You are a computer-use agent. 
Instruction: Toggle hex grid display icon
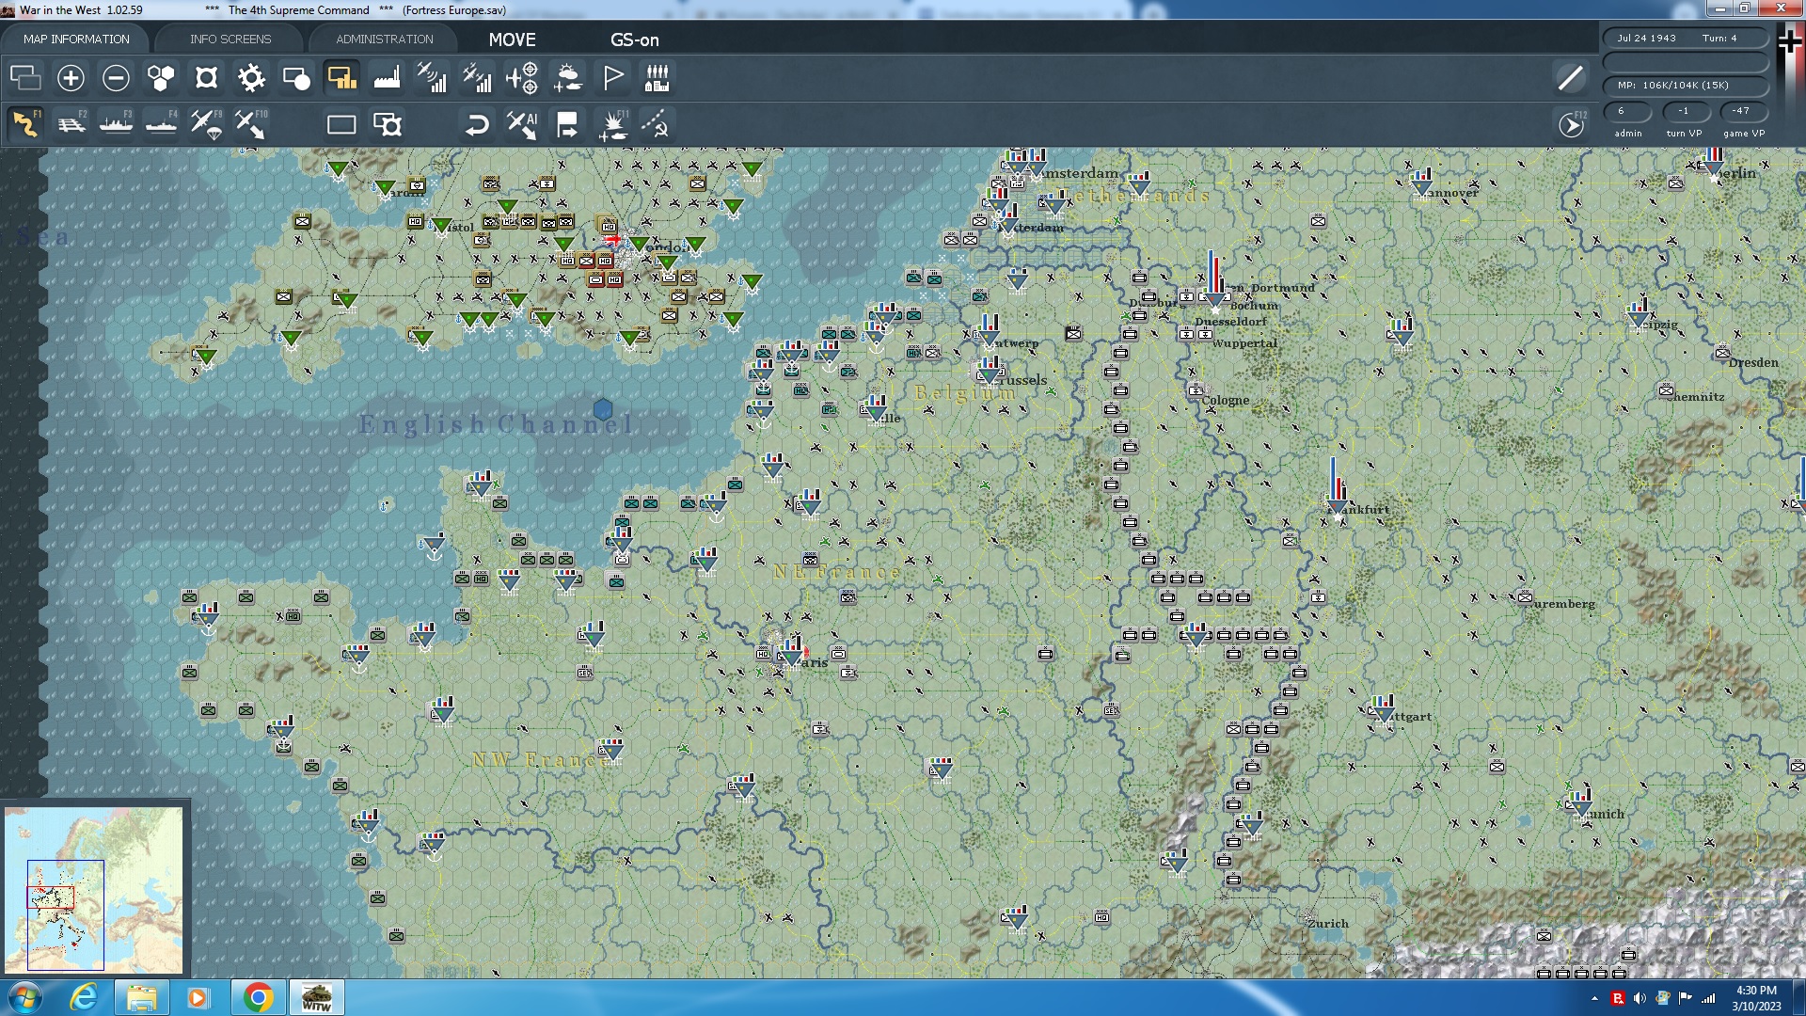click(x=161, y=78)
